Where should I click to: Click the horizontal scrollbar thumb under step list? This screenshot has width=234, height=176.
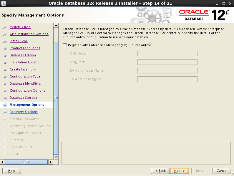26,162
